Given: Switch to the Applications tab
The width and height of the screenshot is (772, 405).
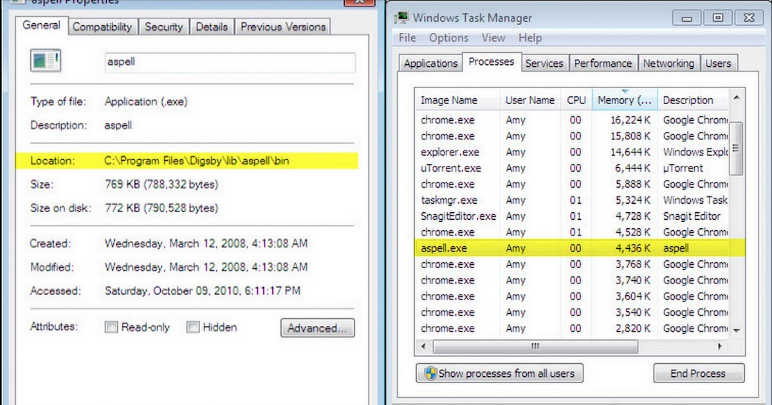Looking at the screenshot, I should (430, 63).
